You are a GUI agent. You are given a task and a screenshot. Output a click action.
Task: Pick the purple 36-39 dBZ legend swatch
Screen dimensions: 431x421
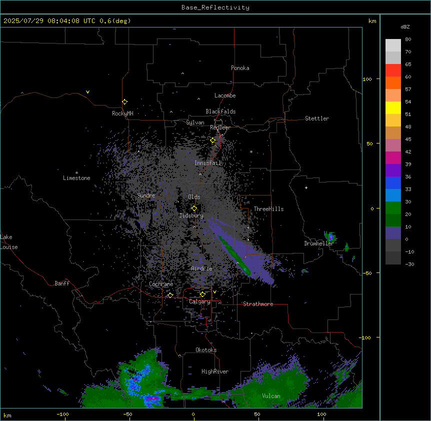pyautogui.click(x=393, y=170)
